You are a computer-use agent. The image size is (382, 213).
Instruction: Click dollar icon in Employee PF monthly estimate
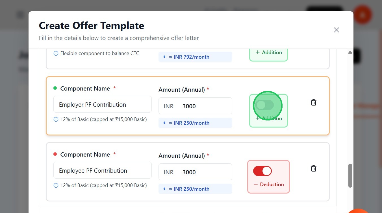tap(164, 189)
